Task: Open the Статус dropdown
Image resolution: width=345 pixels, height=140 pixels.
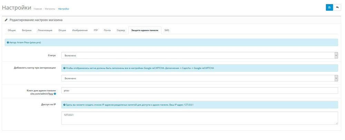Action: click(199, 55)
